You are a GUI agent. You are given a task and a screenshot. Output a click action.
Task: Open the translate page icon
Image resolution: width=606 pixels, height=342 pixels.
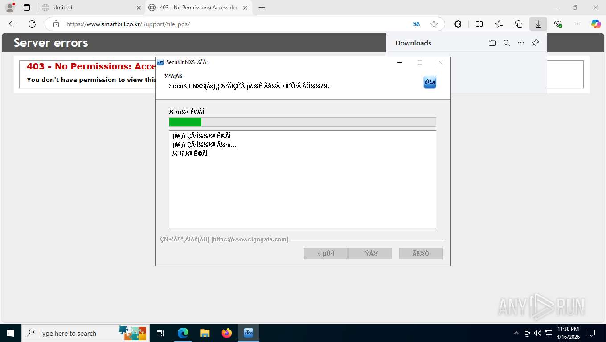(x=416, y=24)
